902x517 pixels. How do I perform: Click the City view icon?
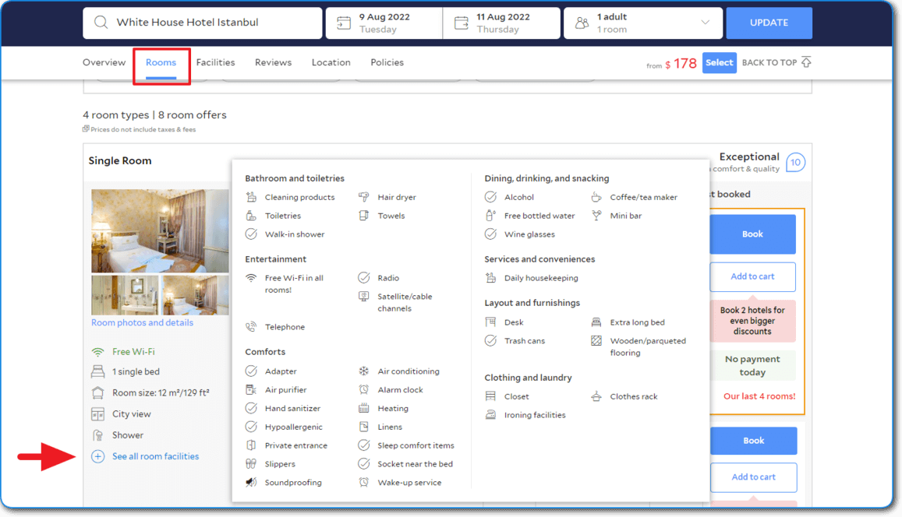(97, 414)
